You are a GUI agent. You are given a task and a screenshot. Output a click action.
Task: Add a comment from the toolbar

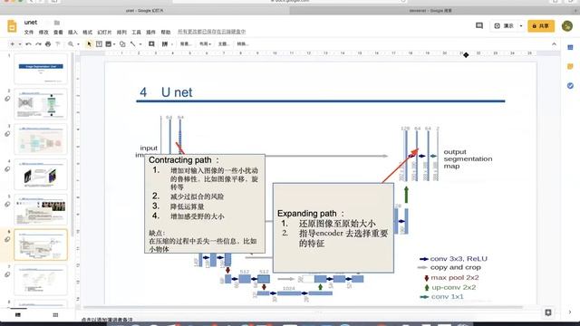click(x=151, y=44)
